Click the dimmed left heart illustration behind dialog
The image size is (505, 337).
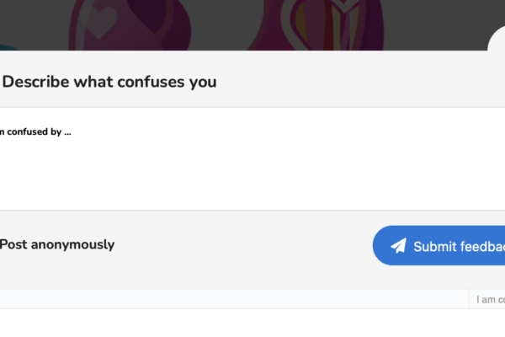pos(129,25)
